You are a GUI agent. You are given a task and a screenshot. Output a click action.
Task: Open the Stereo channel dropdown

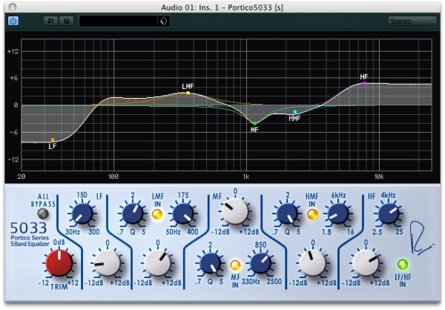(x=412, y=22)
